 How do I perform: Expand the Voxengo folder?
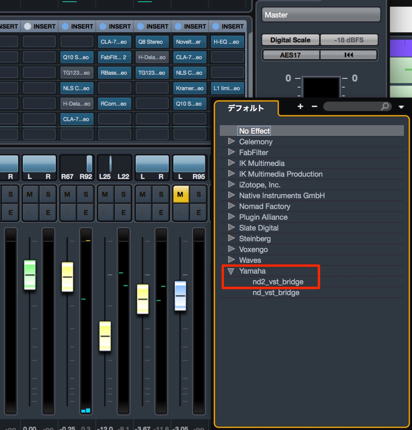tap(231, 249)
